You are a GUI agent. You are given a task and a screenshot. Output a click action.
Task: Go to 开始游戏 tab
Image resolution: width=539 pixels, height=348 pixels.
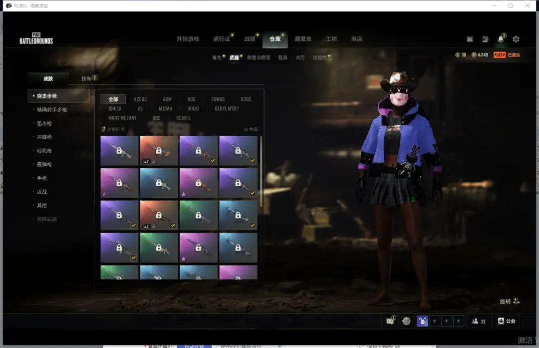pyautogui.click(x=188, y=39)
